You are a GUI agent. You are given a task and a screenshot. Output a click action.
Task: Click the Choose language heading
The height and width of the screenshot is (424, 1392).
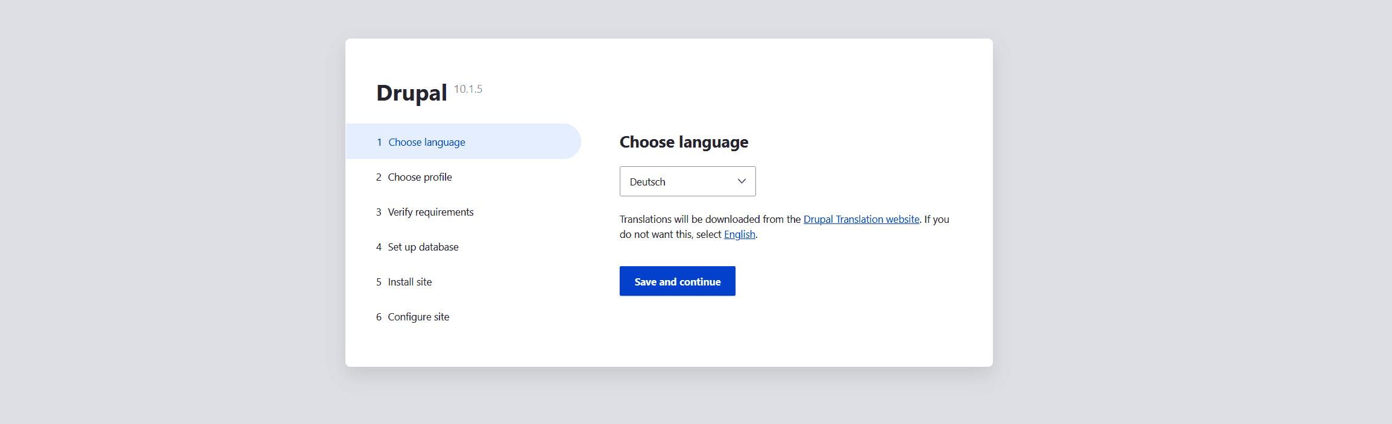(x=684, y=142)
